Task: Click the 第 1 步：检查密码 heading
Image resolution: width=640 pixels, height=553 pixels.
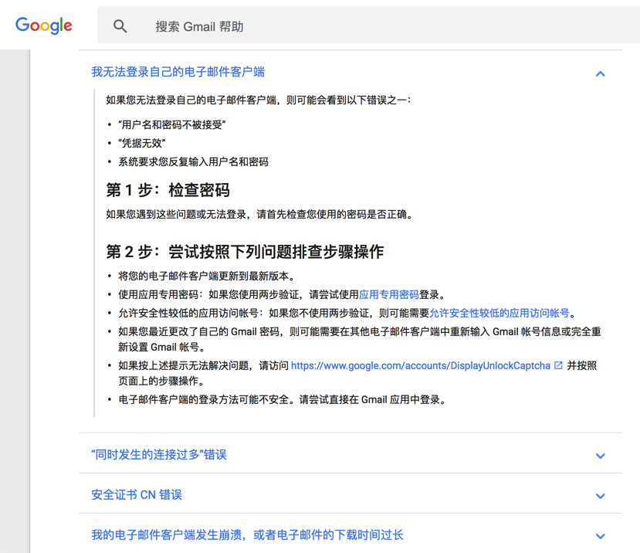Action: coord(168,190)
